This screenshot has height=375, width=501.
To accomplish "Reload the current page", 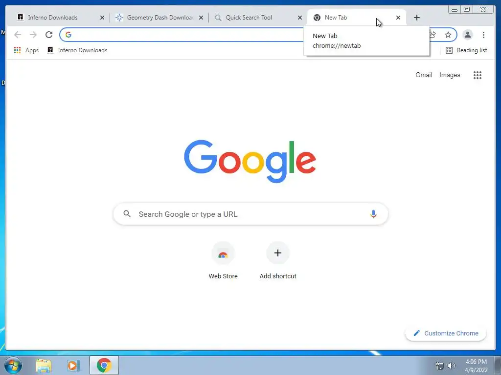I will 49,35.
